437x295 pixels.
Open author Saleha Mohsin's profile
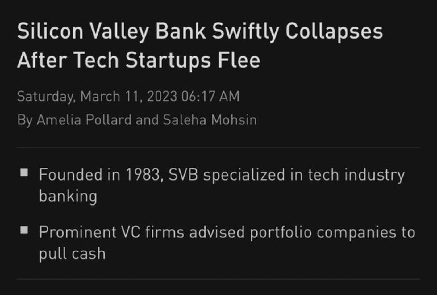210,120
